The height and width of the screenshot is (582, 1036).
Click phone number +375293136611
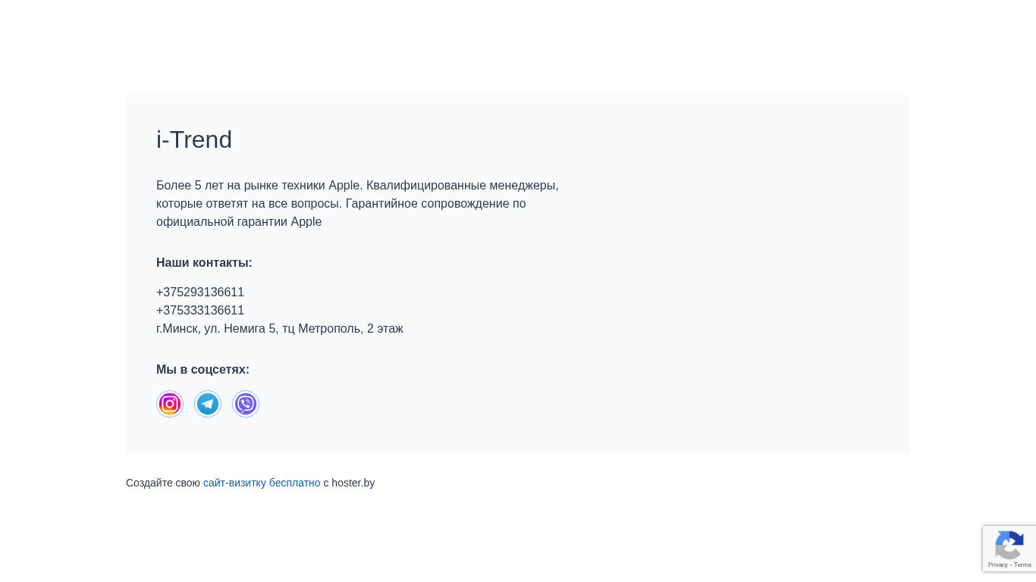[200, 293]
